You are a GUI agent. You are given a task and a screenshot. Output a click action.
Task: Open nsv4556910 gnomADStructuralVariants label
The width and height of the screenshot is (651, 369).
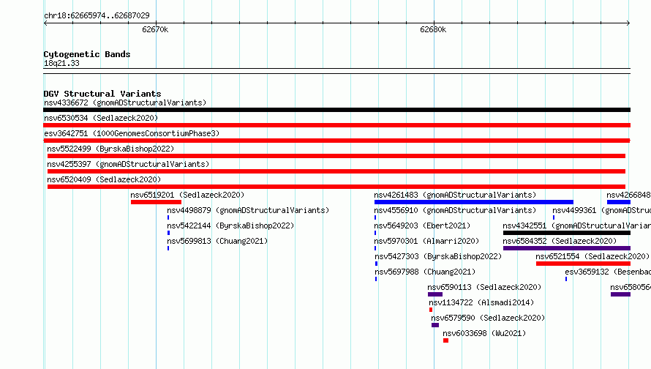coord(455,210)
